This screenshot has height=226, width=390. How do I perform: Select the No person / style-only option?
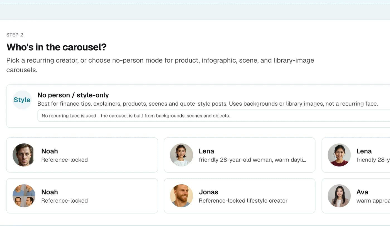pos(198,106)
